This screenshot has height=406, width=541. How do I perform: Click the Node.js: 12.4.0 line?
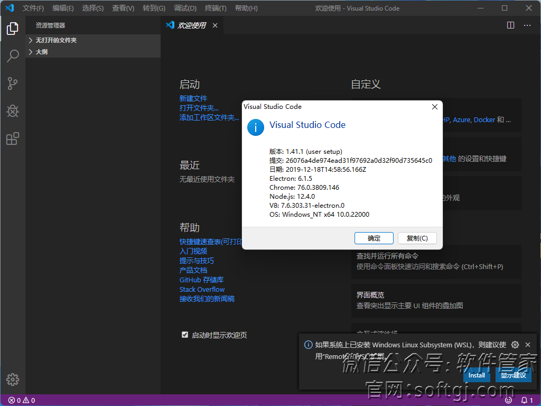(x=292, y=197)
